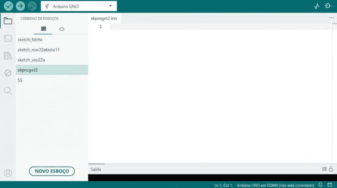The image size is (337, 188).
Task: Click the Saída output panel label
Action: point(96,169)
